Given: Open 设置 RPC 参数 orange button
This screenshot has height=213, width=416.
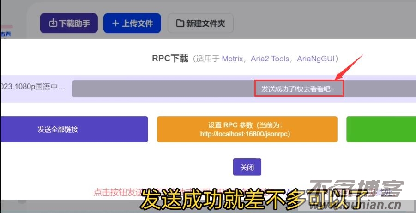Looking at the screenshot, I should point(247,129).
